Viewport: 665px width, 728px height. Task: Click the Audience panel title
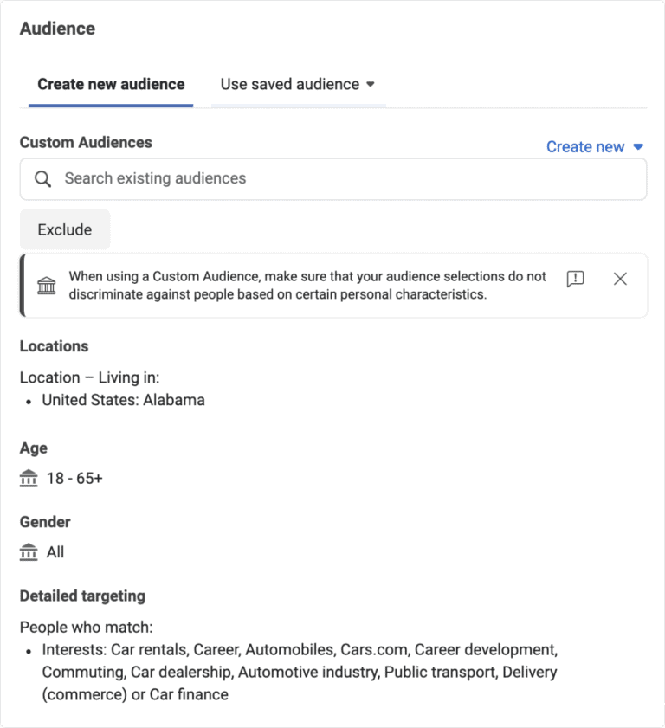[57, 29]
